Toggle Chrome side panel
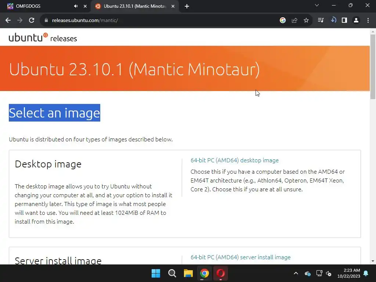Viewport: 376px width, 282px height. coord(344,21)
